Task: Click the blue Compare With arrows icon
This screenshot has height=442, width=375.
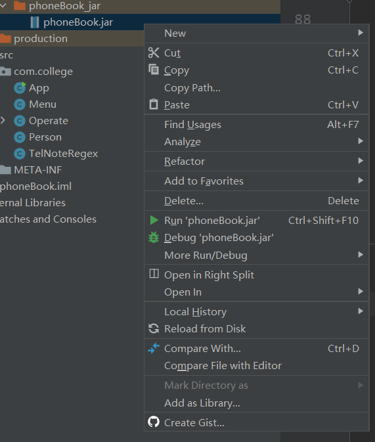Action: click(x=154, y=348)
